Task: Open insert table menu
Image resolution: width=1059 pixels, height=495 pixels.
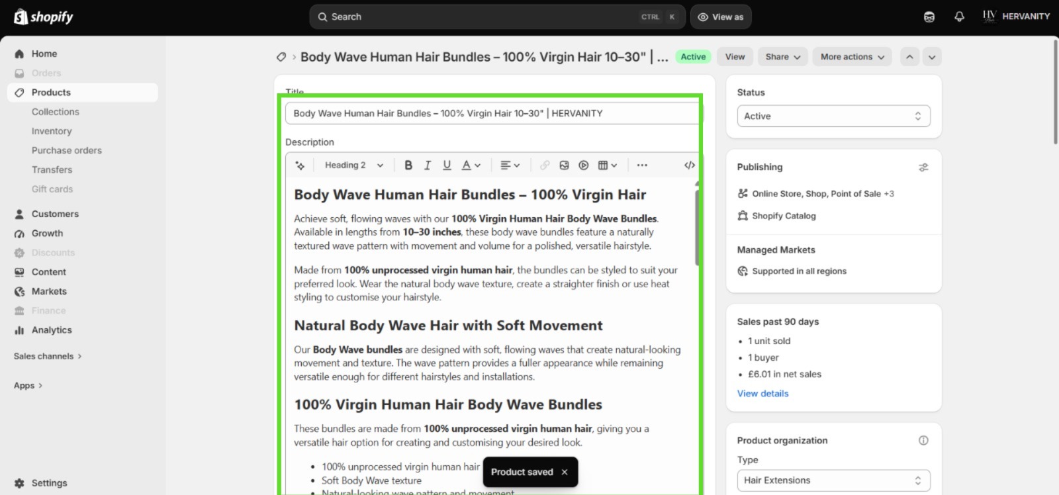Action: click(607, 165)
